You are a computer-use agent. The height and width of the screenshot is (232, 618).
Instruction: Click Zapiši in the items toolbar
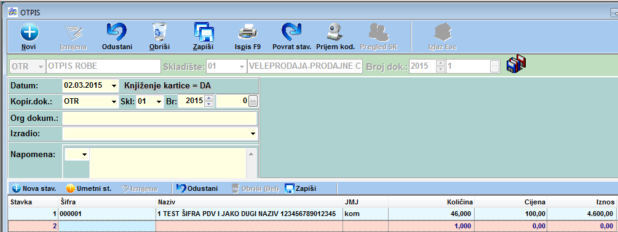[300, 188]
